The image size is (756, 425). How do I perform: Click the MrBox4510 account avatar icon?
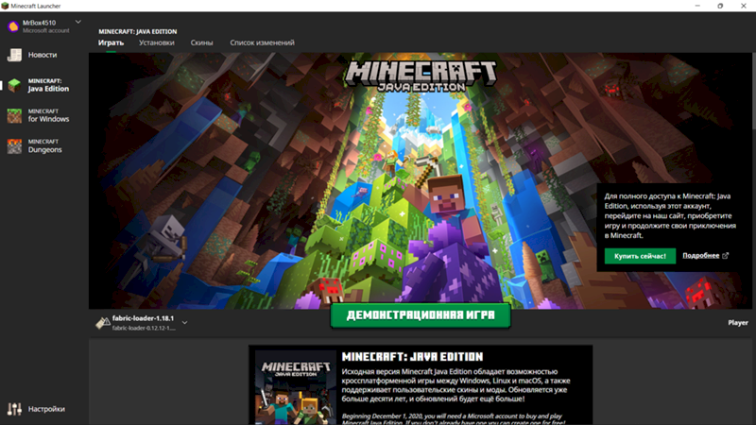tap(13, 25)
